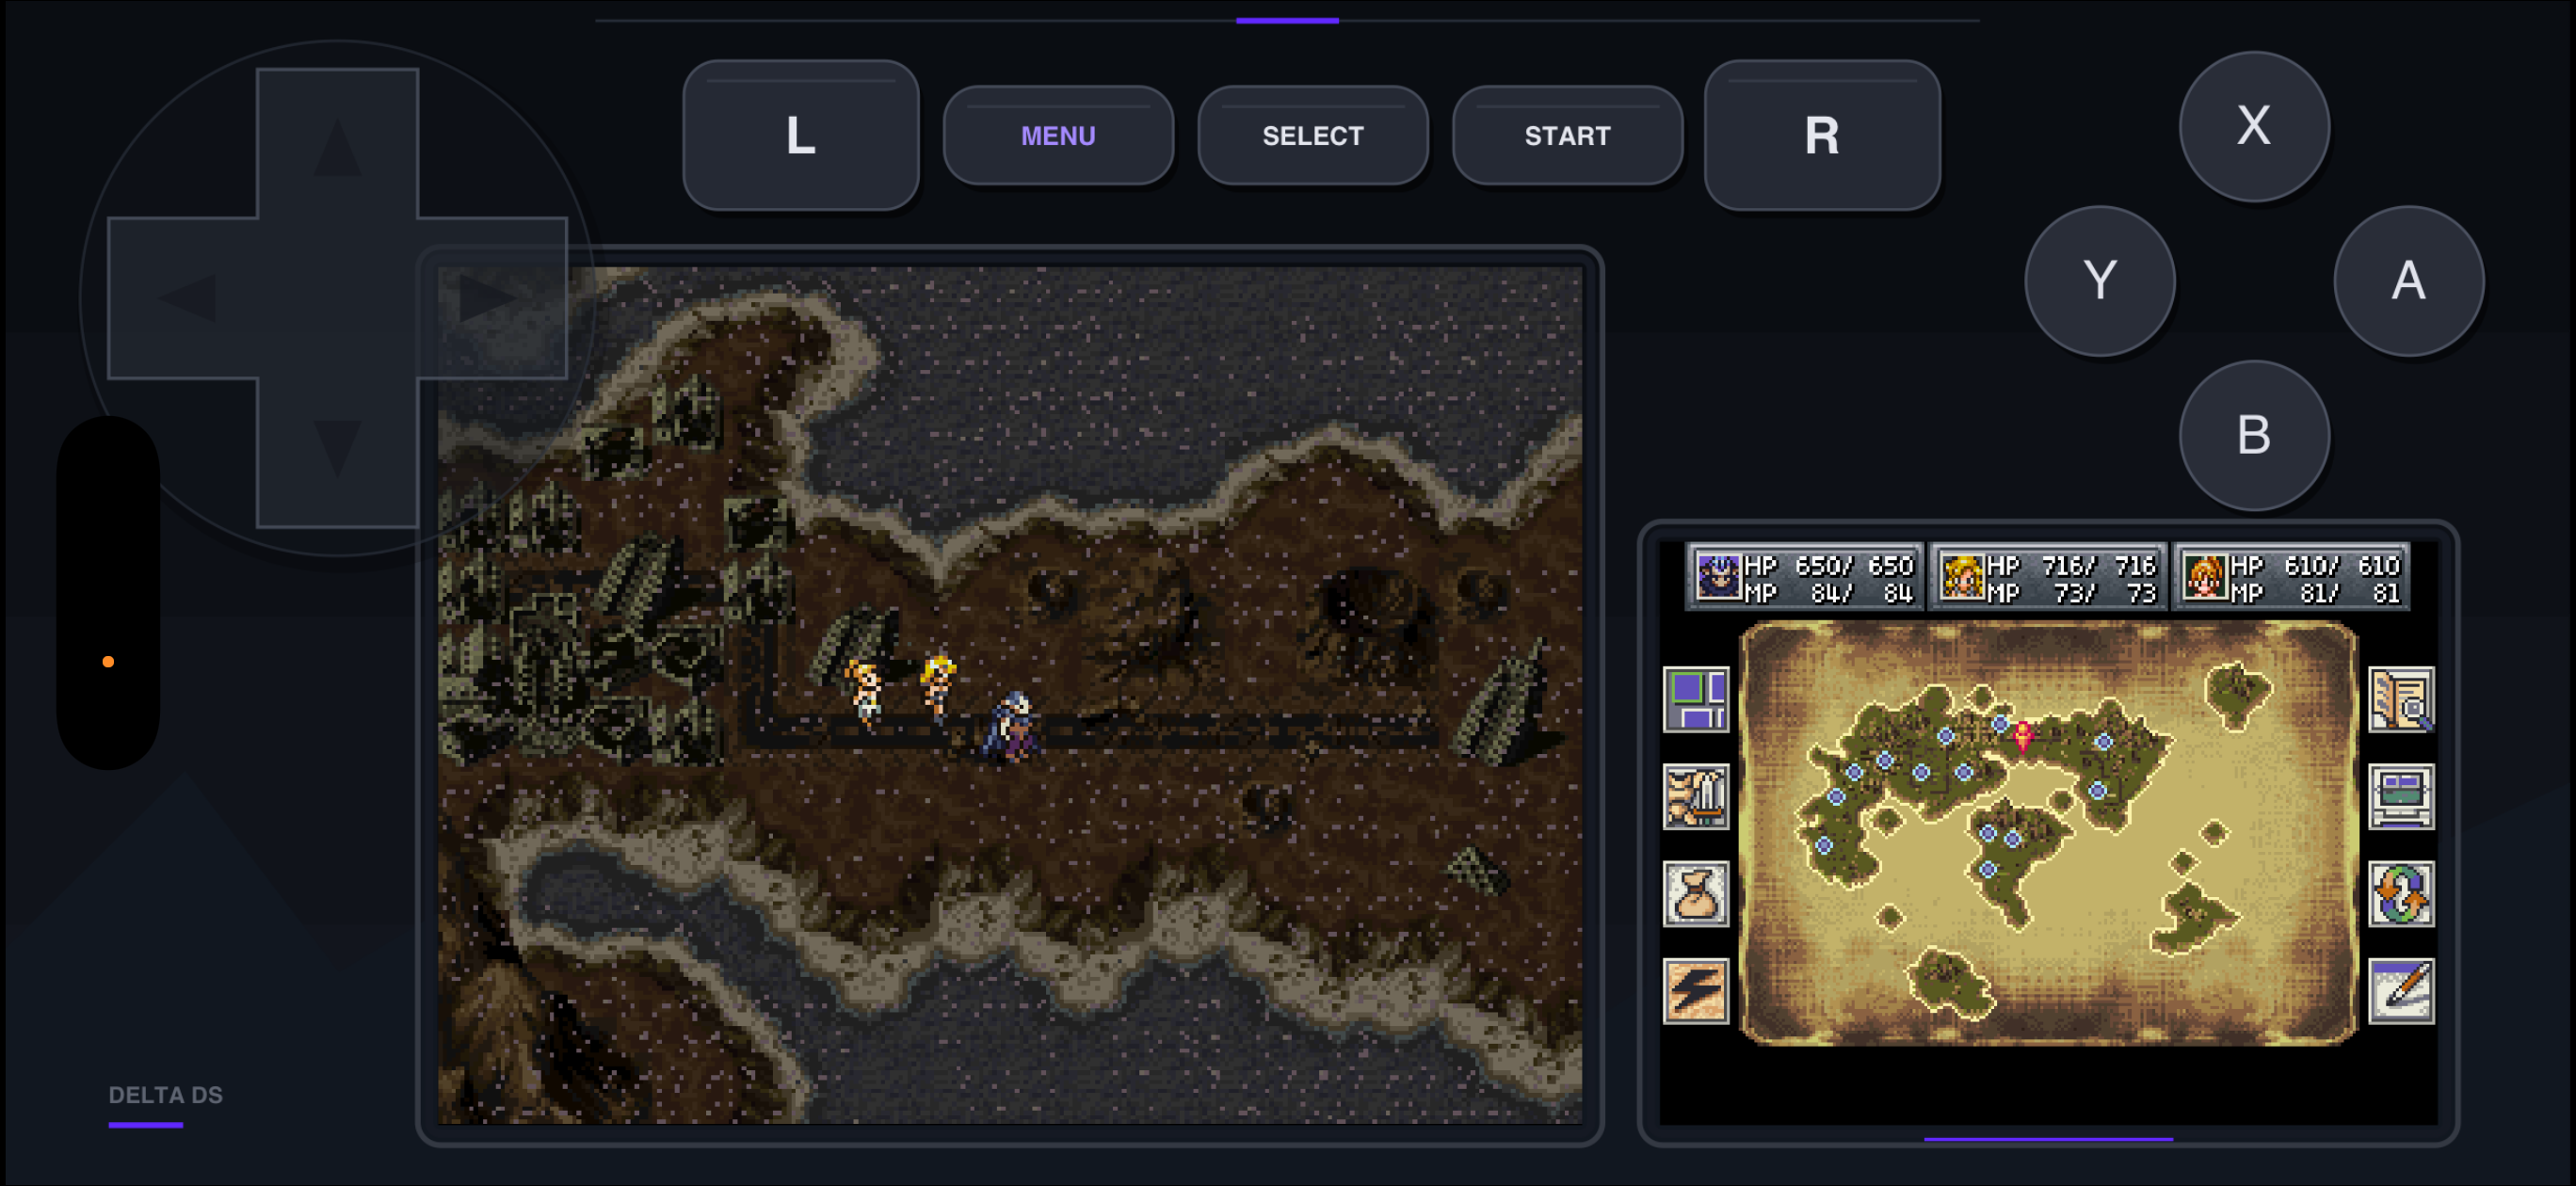
Task: Tap the R shoulder button
Action: 1822,135
